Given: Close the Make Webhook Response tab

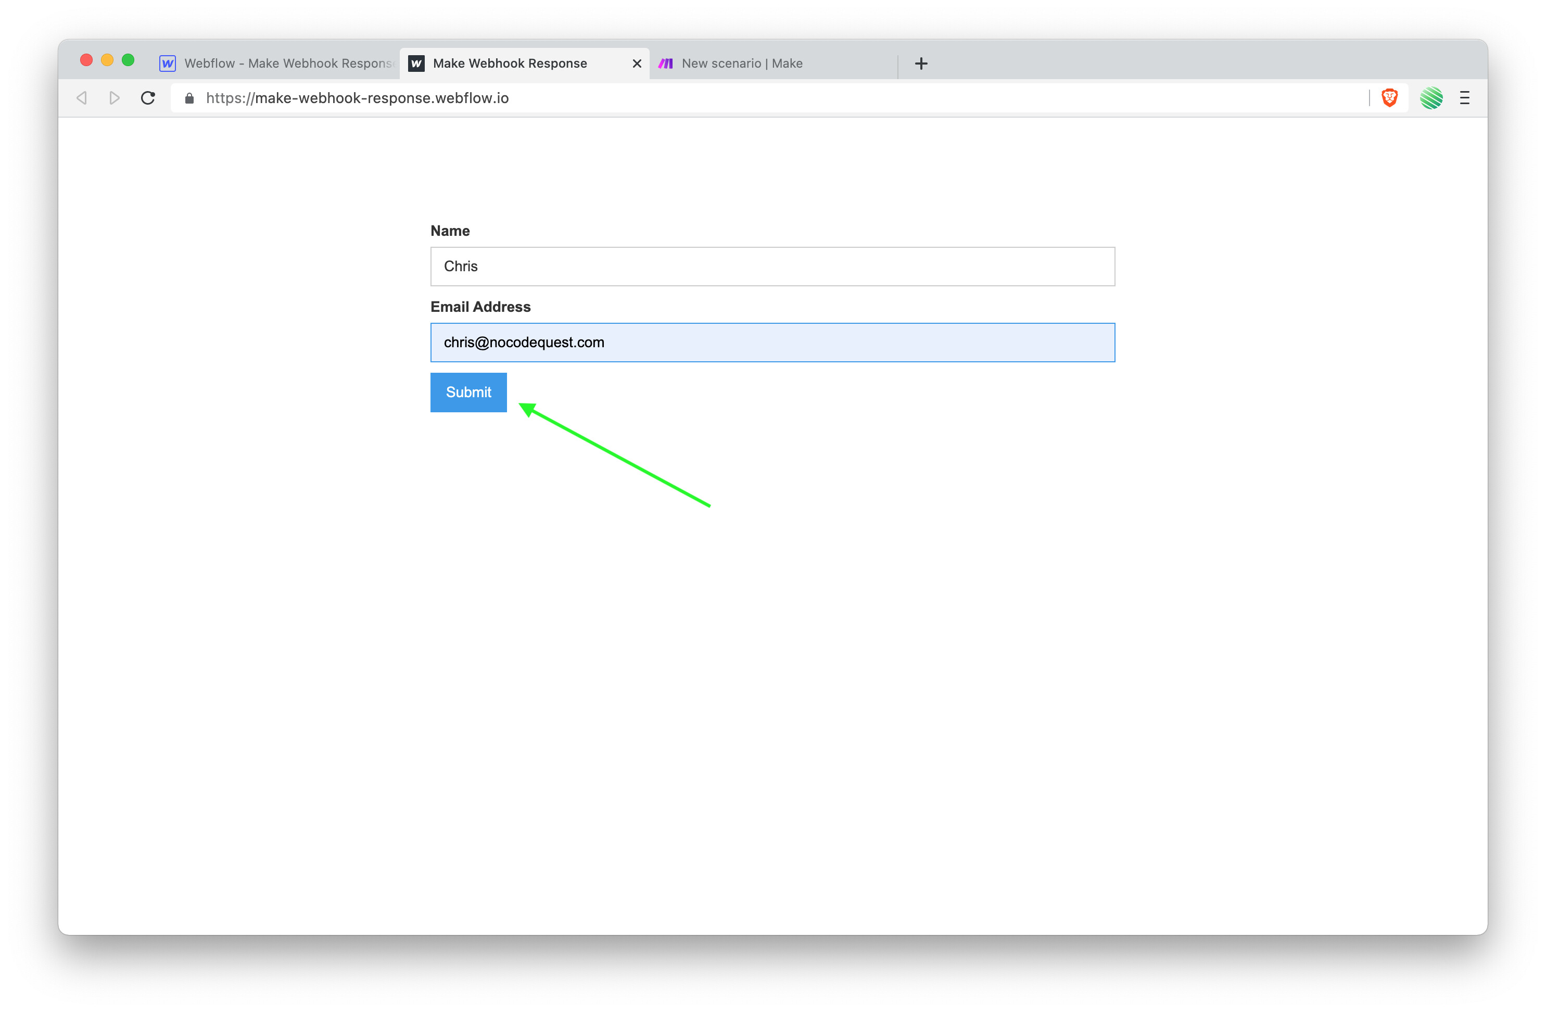Looking at the screenshot, I should click(637, 64).
